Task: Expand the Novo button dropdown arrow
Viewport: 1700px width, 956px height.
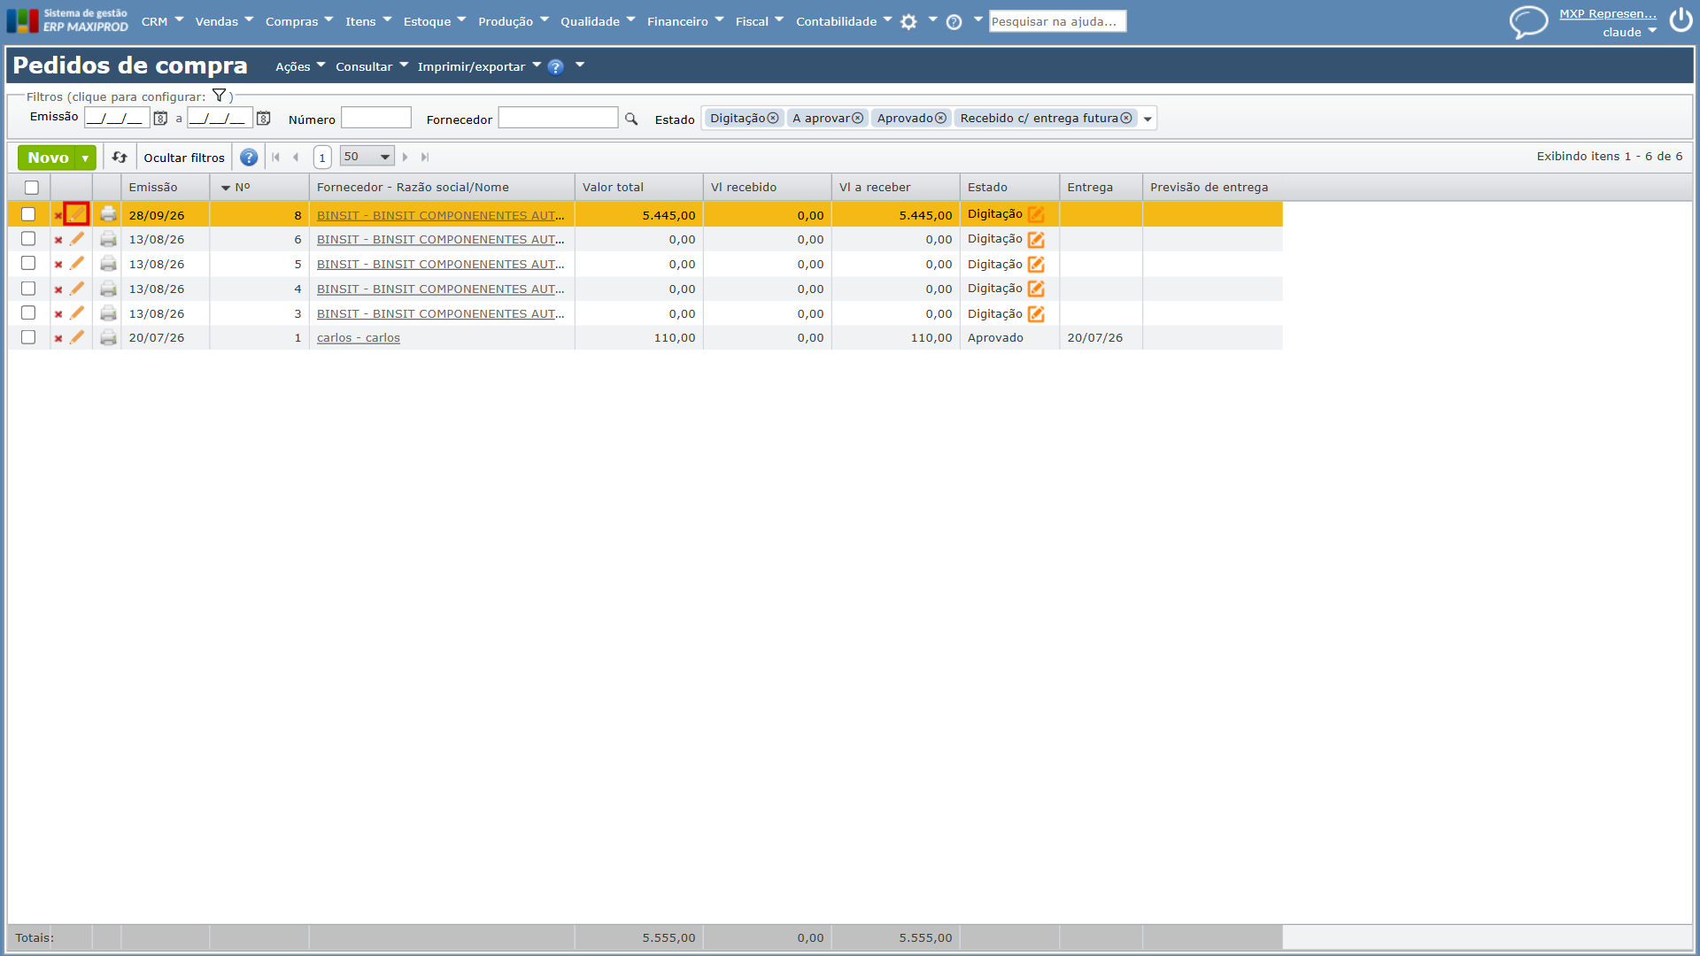Action: click(85, 158)
